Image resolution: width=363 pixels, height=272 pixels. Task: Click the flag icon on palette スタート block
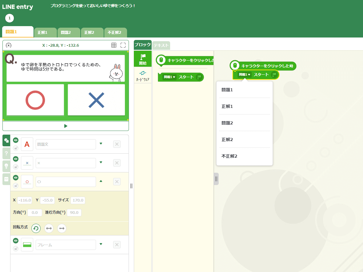(x=199, y=77)
